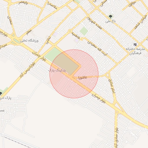This screenshot has height=148, width=148.
Task: Click the roundabout near فاطمیه street label
Action: 70,31
